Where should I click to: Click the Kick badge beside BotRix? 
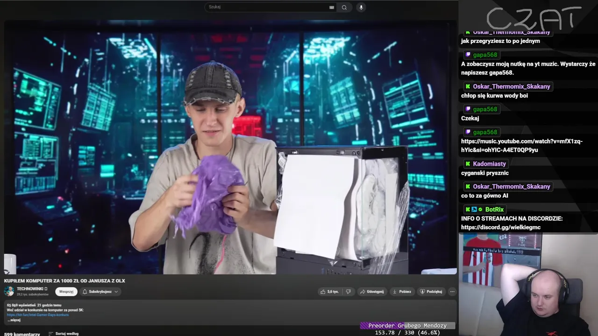[468, 210]
